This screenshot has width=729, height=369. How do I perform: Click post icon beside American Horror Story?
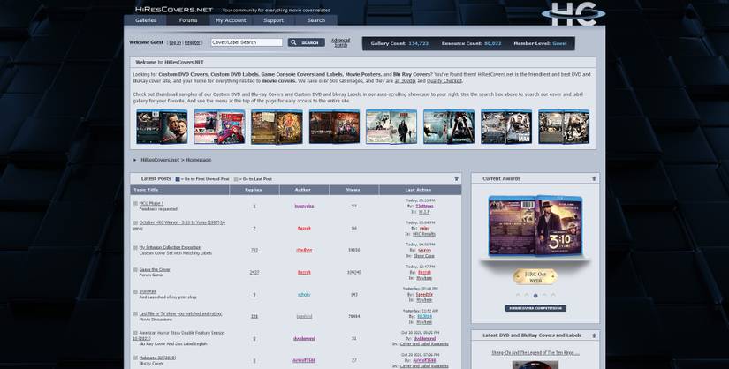(x=135, y=333)
